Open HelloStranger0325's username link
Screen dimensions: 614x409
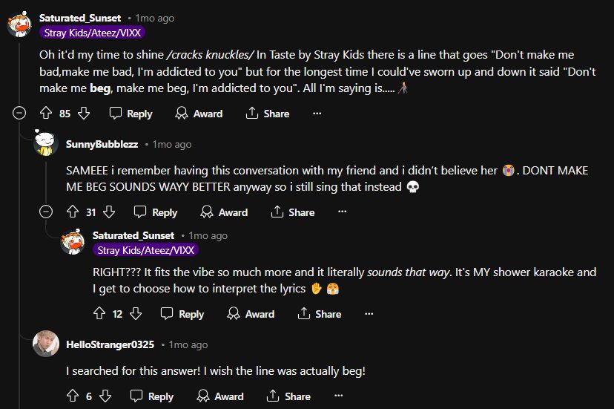click(110, 344)
